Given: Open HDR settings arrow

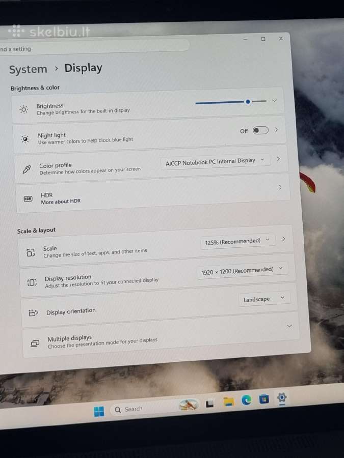Looking at the screenshot, I should pos(280,187).
